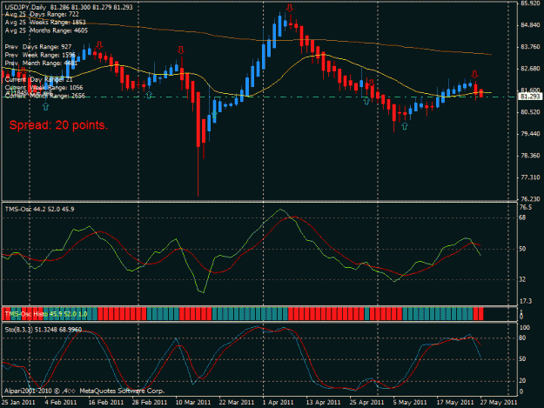Click the current price marker 81.293
The image size is (544, 408).
[x=530, y=97]
